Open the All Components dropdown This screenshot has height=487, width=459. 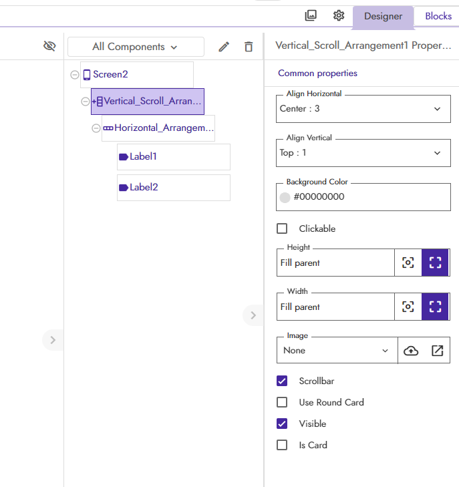click(136, 47)
